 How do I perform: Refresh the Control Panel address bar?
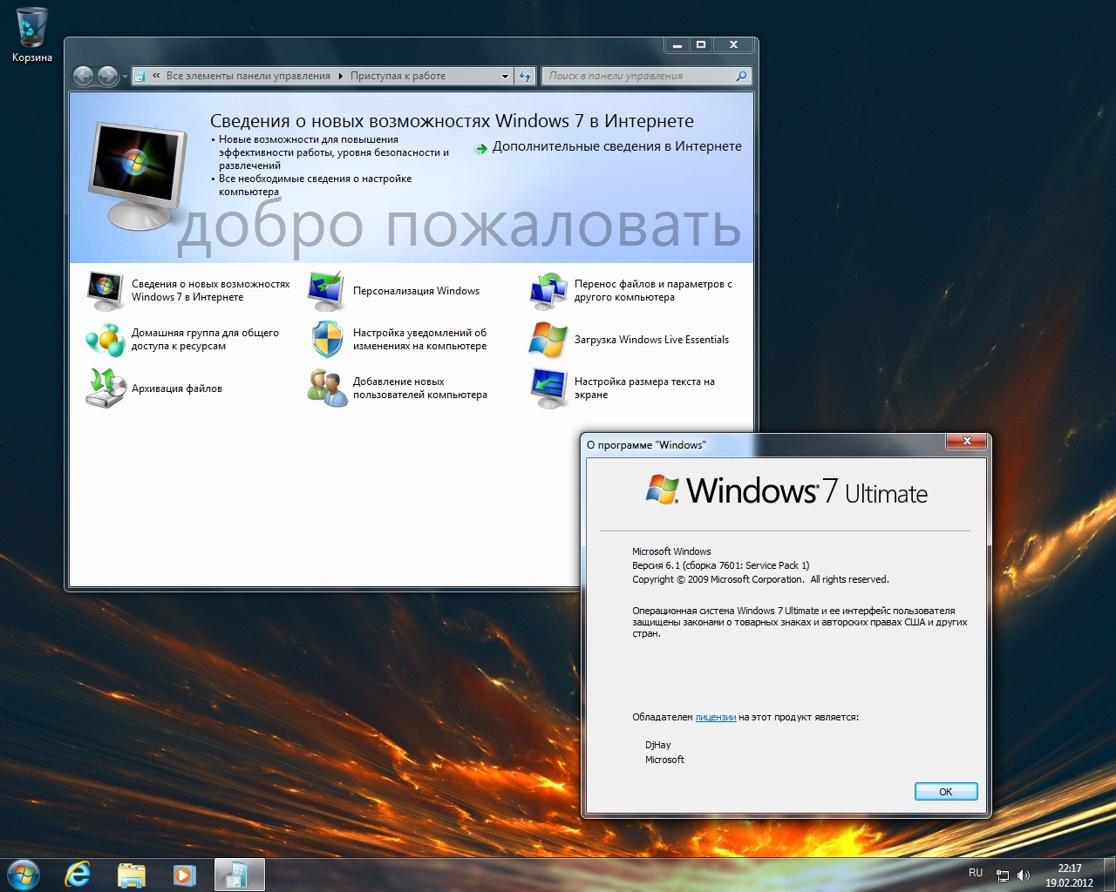pyautogui.click(x=525, y=76)
